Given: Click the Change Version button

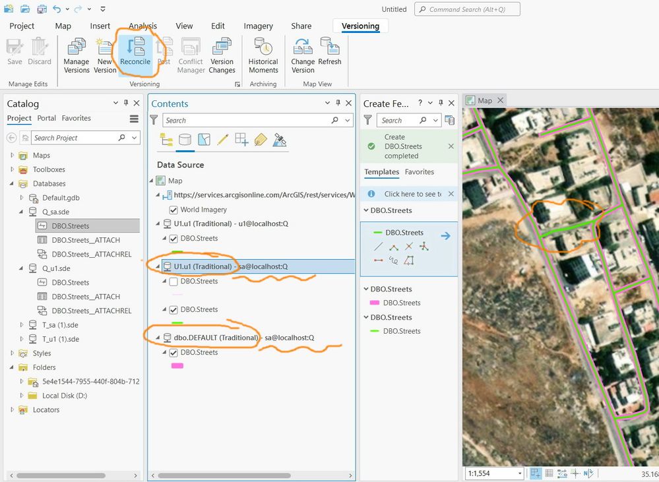Looking at the screenshot, I should (x=303, y=55).
